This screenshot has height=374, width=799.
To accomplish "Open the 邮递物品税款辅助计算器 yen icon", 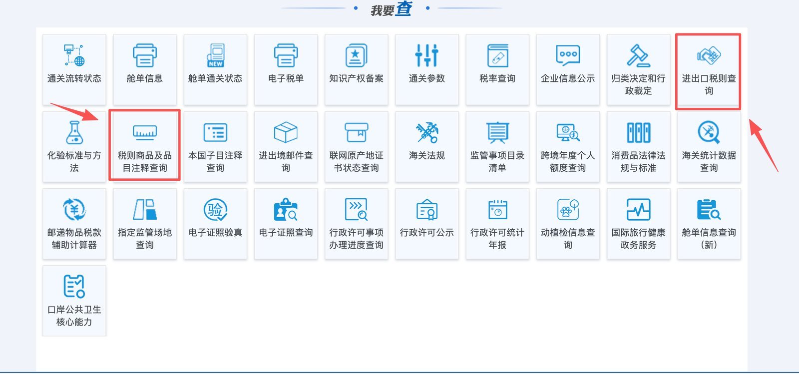I will (x=74, y=209).
